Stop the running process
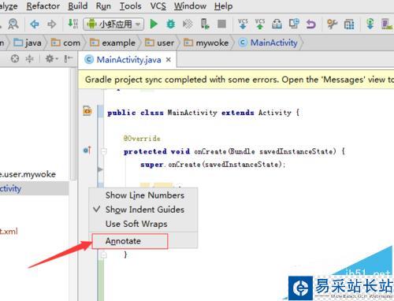 (222, 24)
